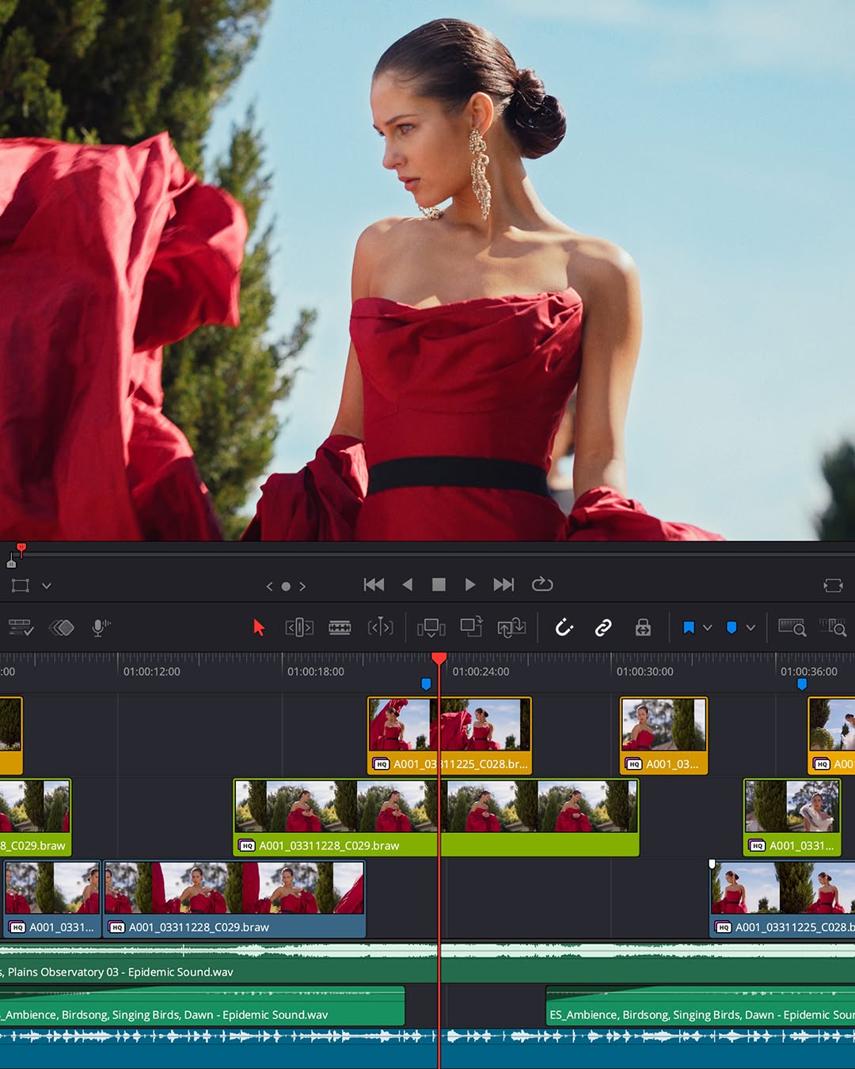Open the flag color dropdown arrow

pyautogui.click(x=708, y=628)
